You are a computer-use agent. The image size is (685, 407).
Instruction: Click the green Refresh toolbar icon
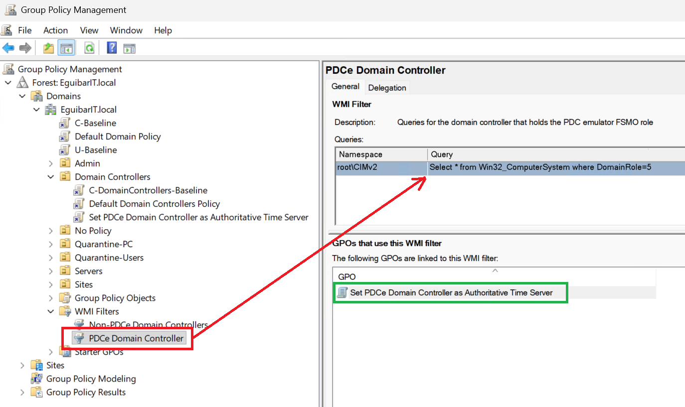coord(89,48)
